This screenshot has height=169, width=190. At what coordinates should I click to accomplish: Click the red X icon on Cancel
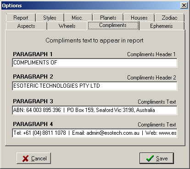(x=25, y=158)
